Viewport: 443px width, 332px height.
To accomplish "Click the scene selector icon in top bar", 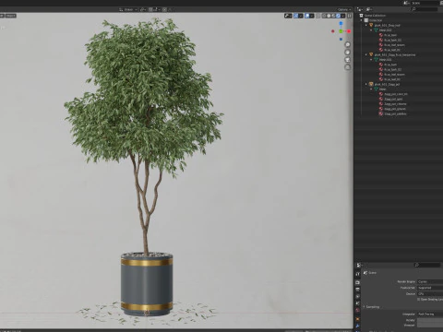I will [x=407, y=3].
